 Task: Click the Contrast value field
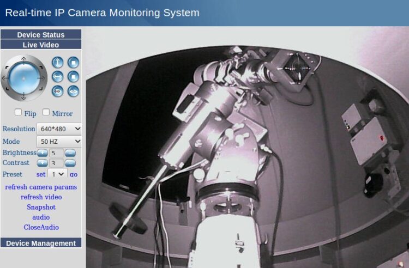(x=56, y=163)
